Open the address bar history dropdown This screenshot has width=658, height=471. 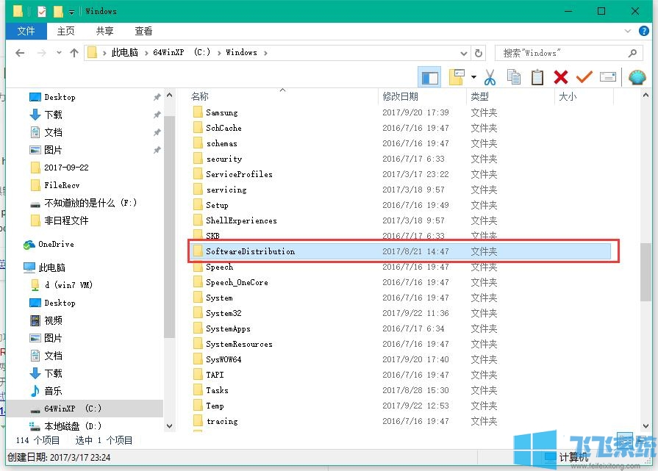point(463,53)
